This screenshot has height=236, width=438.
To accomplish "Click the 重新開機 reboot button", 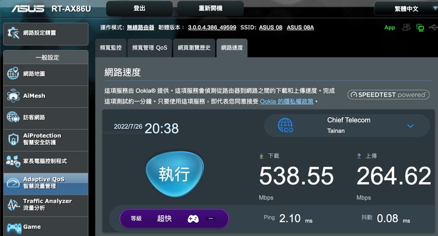I will point(210,8).
